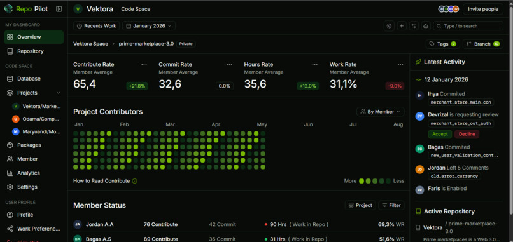Click the How to Read Contribute info icon

[x=134, y=181]
